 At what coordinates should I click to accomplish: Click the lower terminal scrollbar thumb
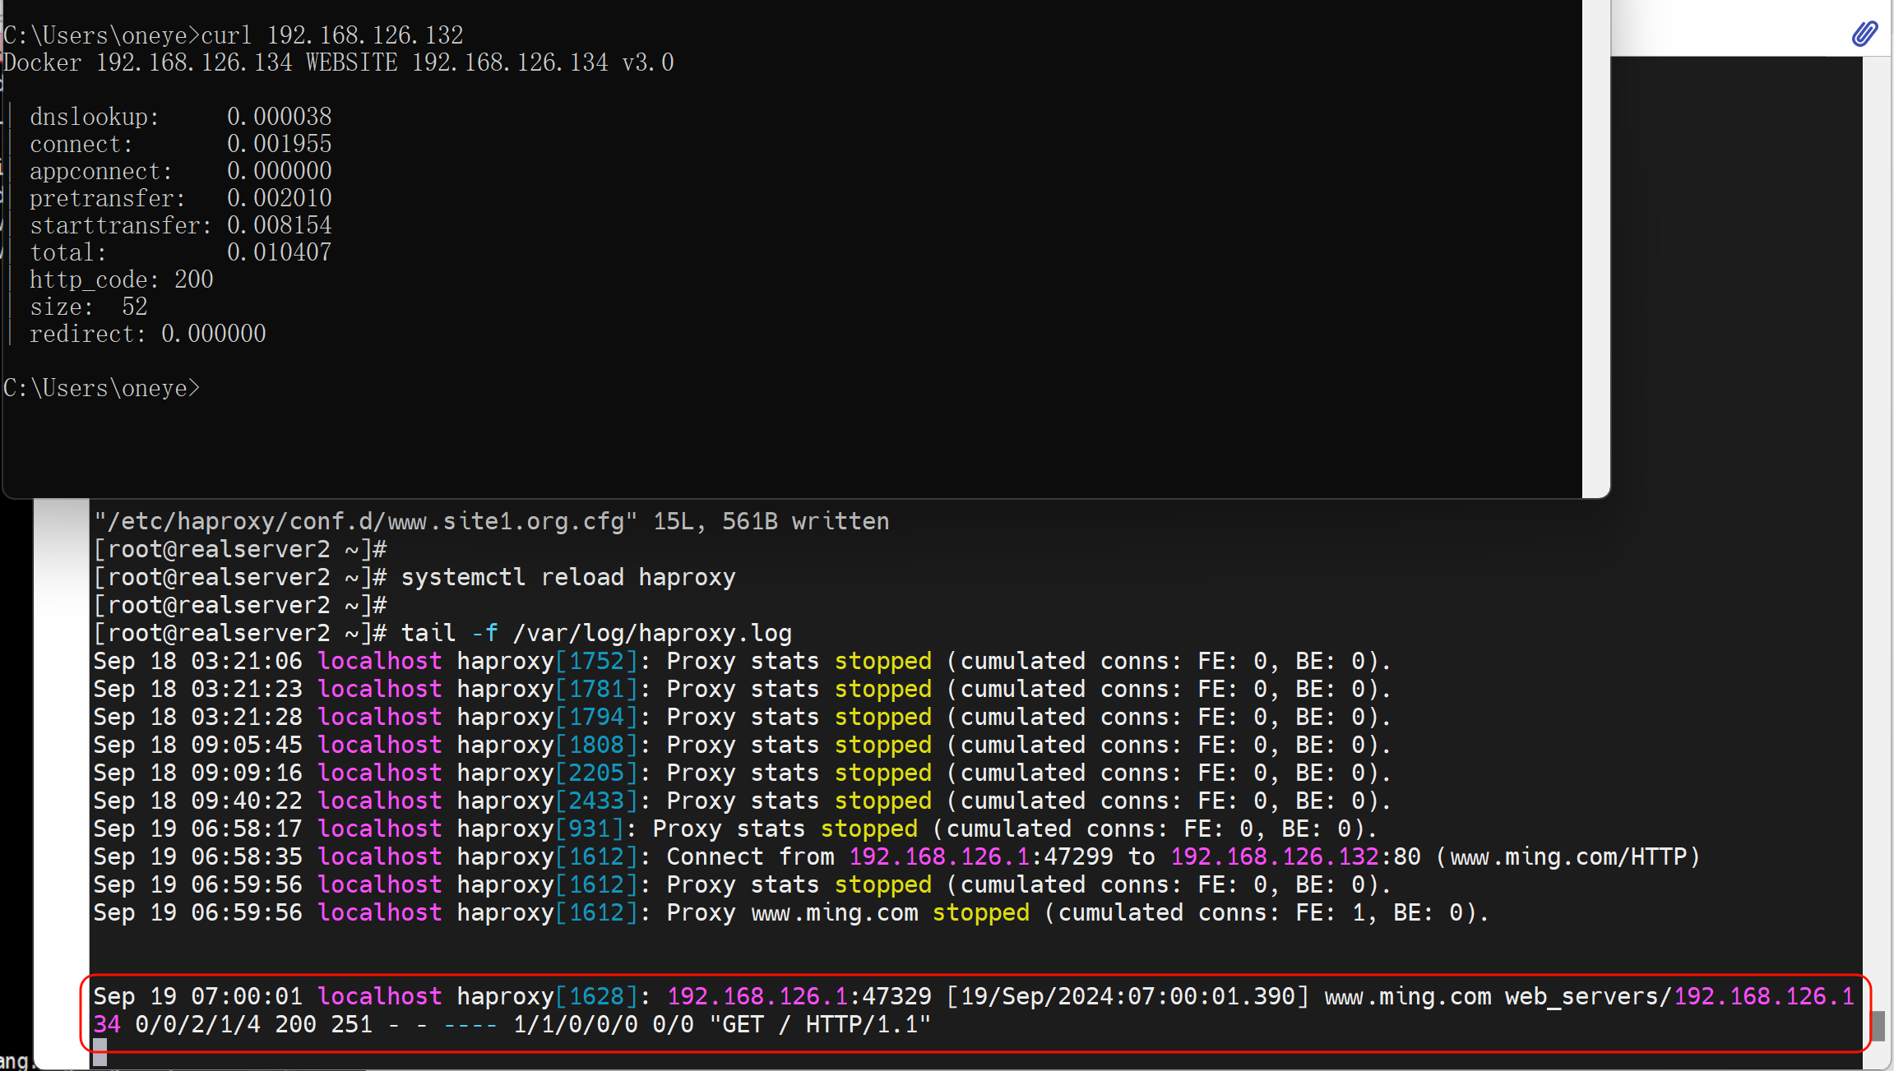tap(1878, 1025)
